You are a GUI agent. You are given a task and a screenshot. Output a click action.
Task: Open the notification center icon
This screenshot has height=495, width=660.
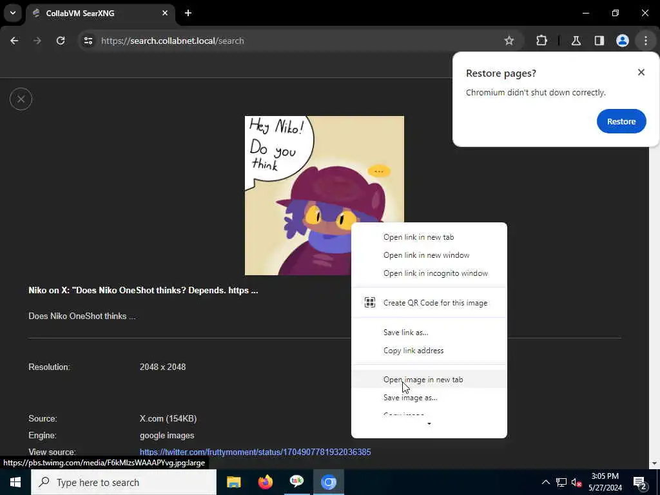pos(640,482)
